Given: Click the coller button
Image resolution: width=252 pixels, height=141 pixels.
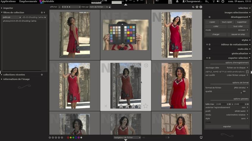Looking at the screenshot, I should click(216, 26).
